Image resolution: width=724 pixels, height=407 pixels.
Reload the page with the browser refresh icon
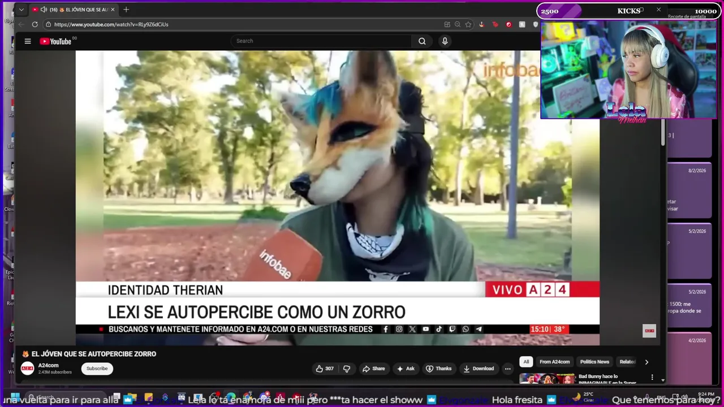coord(35,24)
